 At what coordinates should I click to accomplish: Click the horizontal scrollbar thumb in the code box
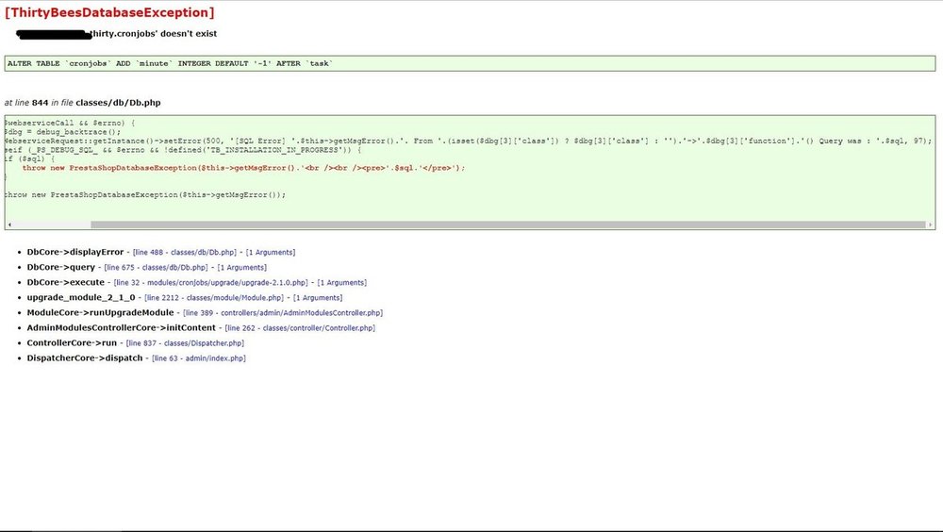507,224
